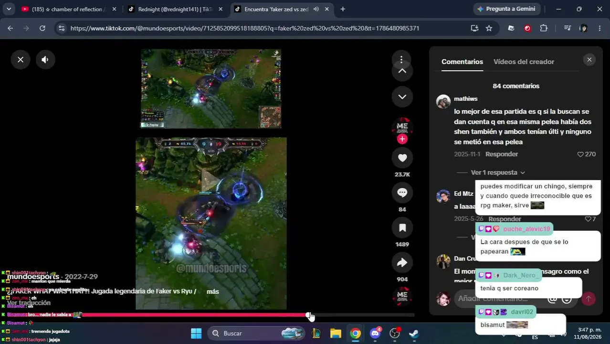Screen dimensions: 610x344
Task: Open the emoji picker in comment box
Action: click(x=567, y=299)
